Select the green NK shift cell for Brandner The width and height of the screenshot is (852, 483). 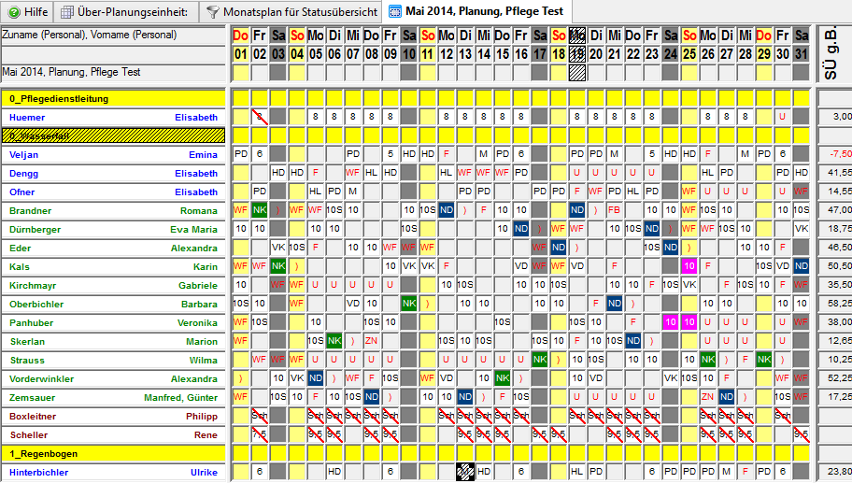(260, 210)
